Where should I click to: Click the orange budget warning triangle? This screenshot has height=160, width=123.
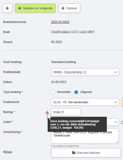pyautogui.click(x=47, y=112)
